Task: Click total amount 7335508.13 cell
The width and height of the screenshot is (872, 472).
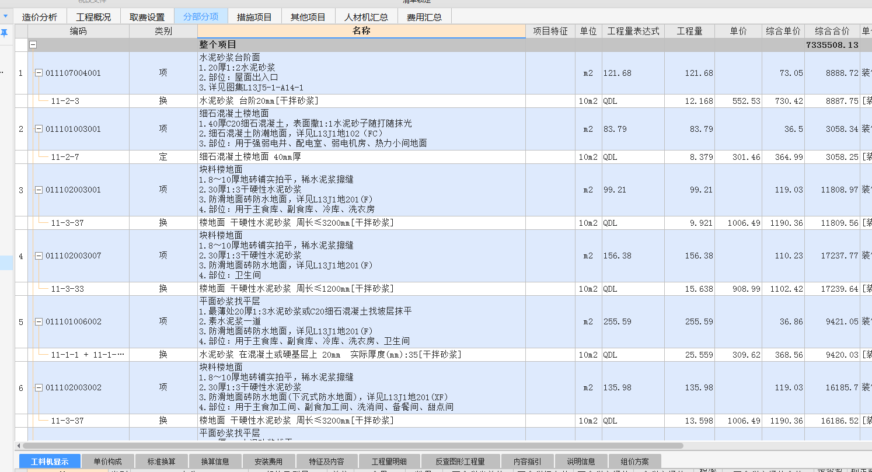Action: tap(832, 45)
